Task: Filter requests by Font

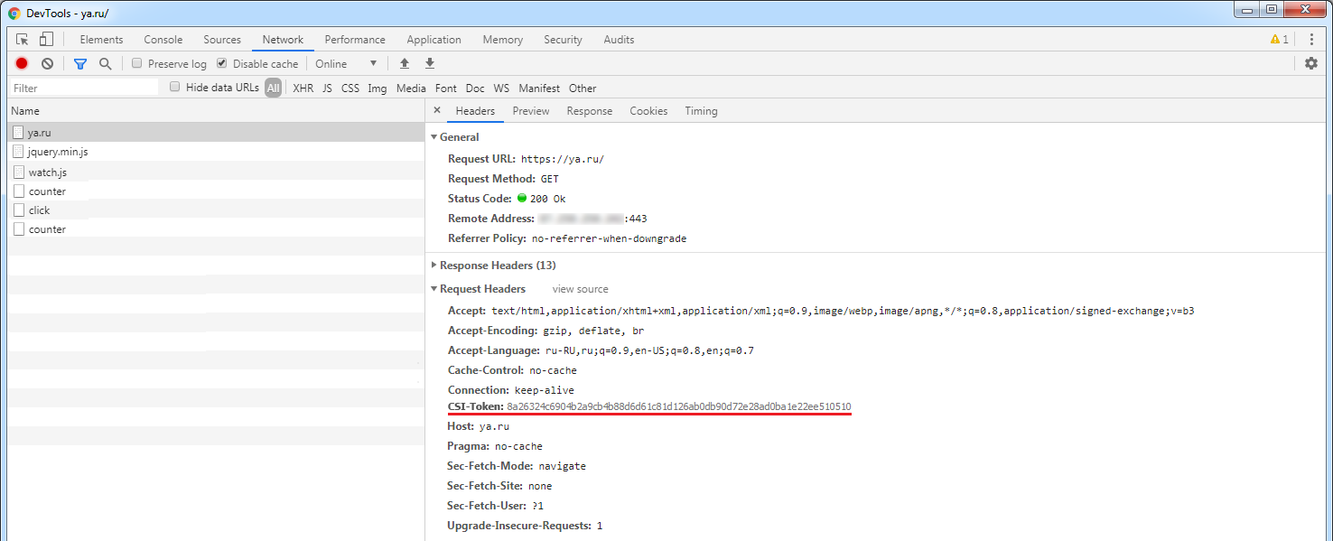Action: 446,89
